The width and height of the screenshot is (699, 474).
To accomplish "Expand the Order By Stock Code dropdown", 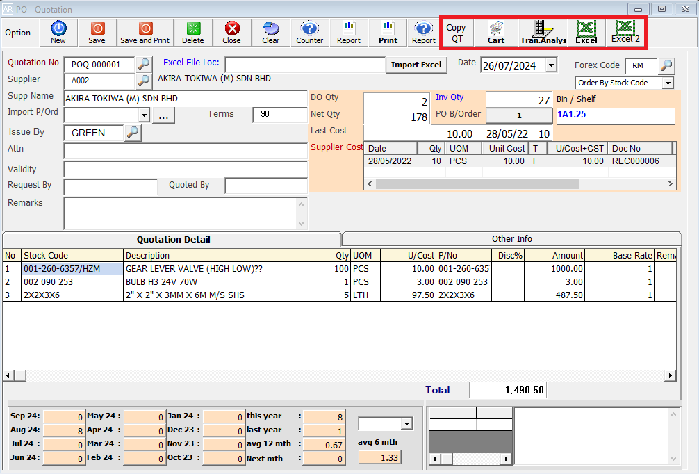I will (668, 83).
